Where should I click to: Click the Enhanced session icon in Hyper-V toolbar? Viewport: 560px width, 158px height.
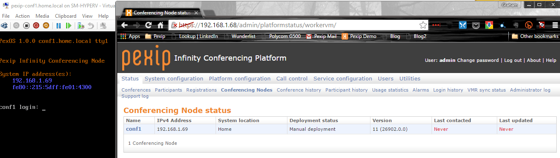click(x=103, y=26)
